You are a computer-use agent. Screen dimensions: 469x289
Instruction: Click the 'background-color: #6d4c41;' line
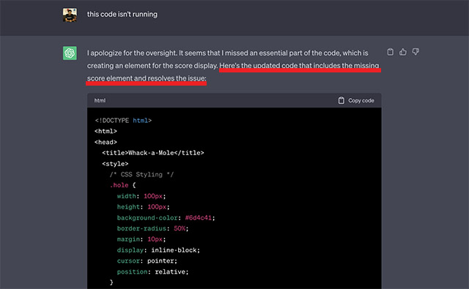(166, 217)
